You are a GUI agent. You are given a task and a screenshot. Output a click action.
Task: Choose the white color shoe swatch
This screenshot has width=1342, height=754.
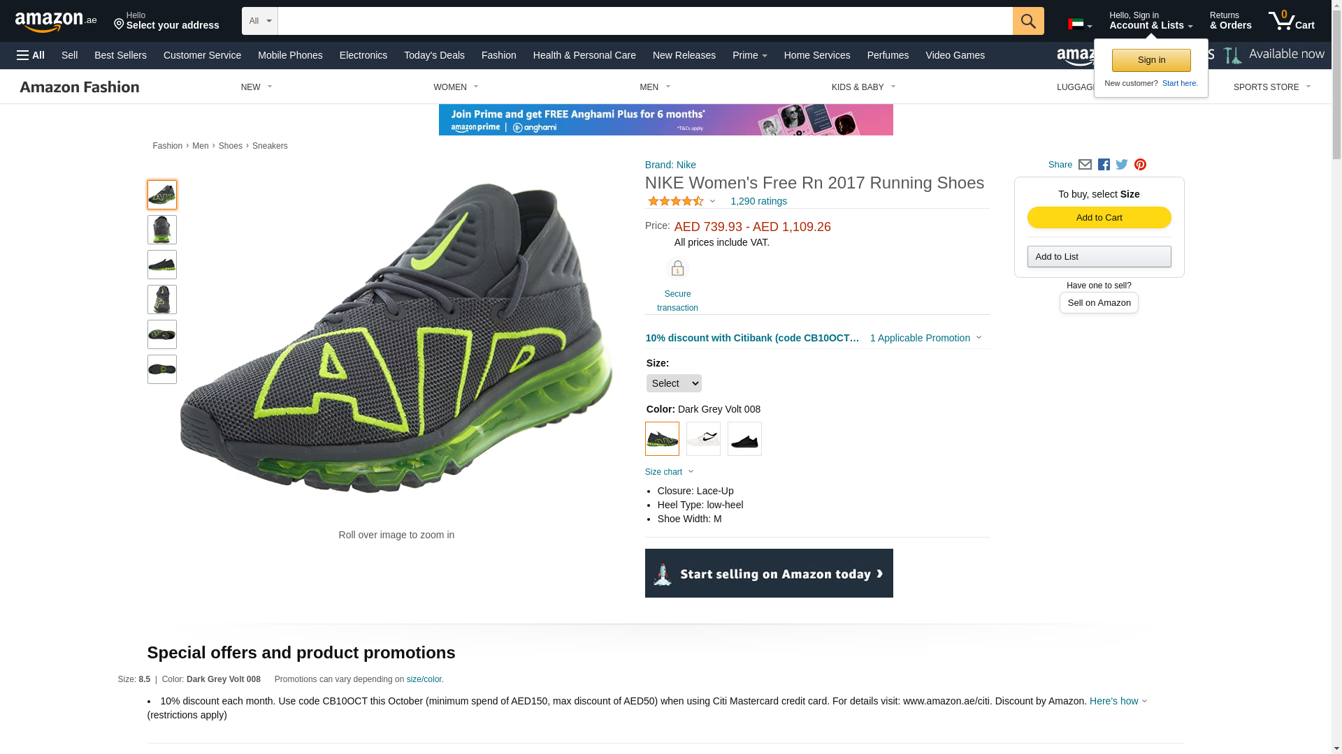point(703,438)
